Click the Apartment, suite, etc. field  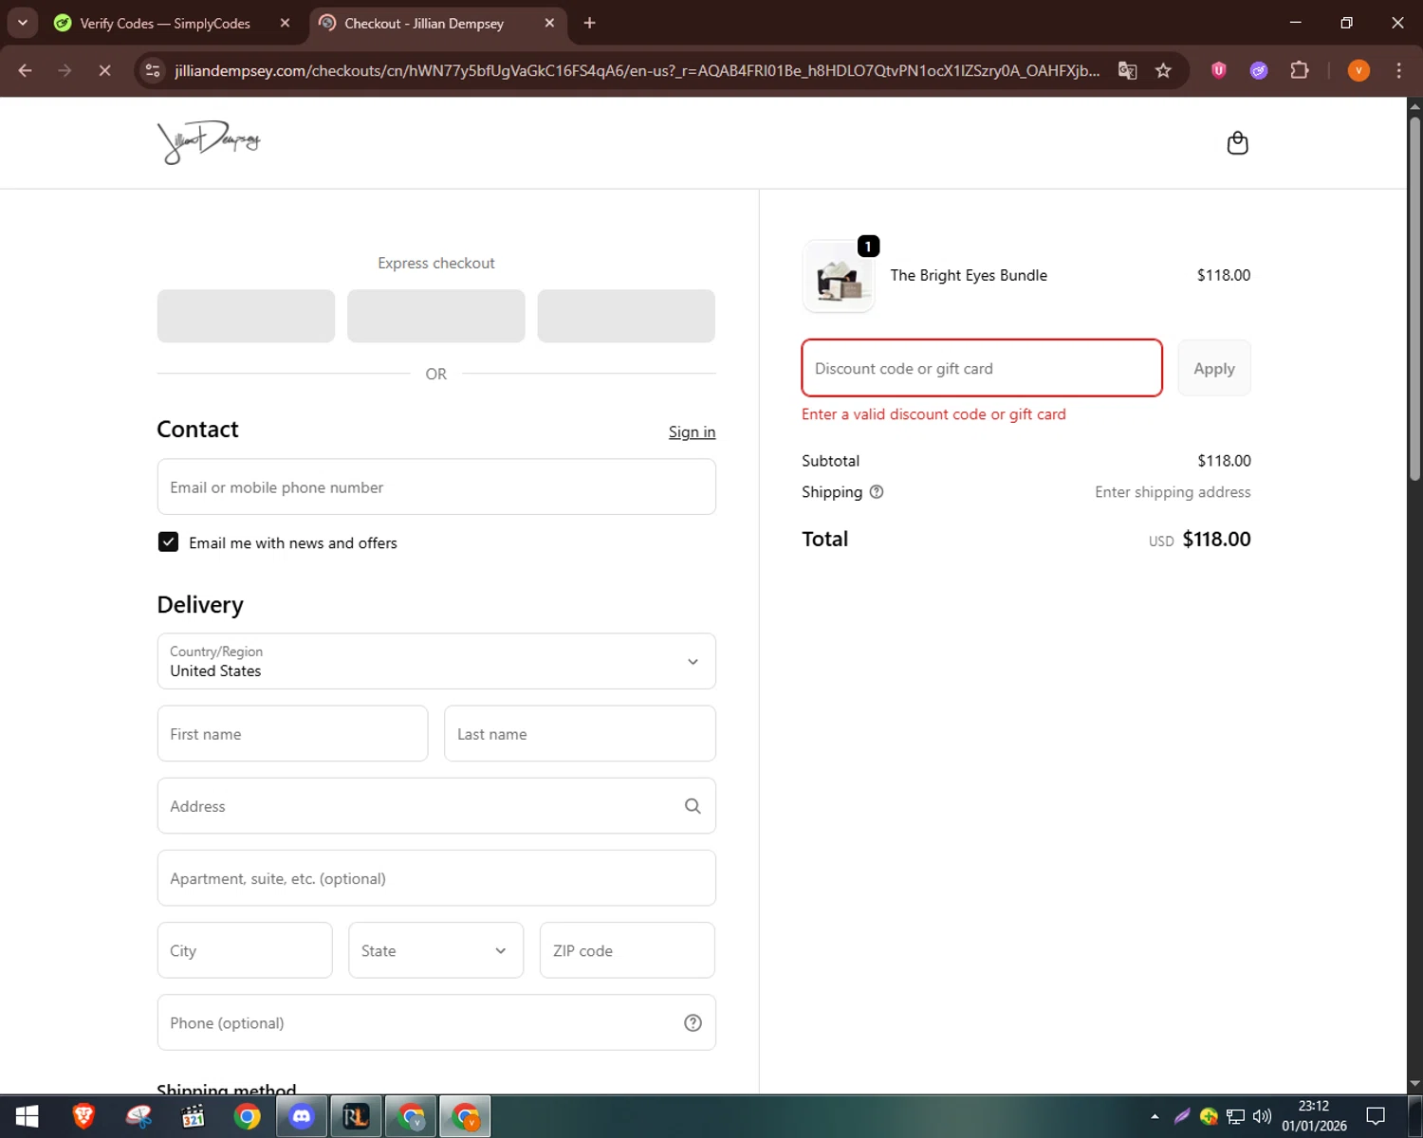(x=436, y=878)
